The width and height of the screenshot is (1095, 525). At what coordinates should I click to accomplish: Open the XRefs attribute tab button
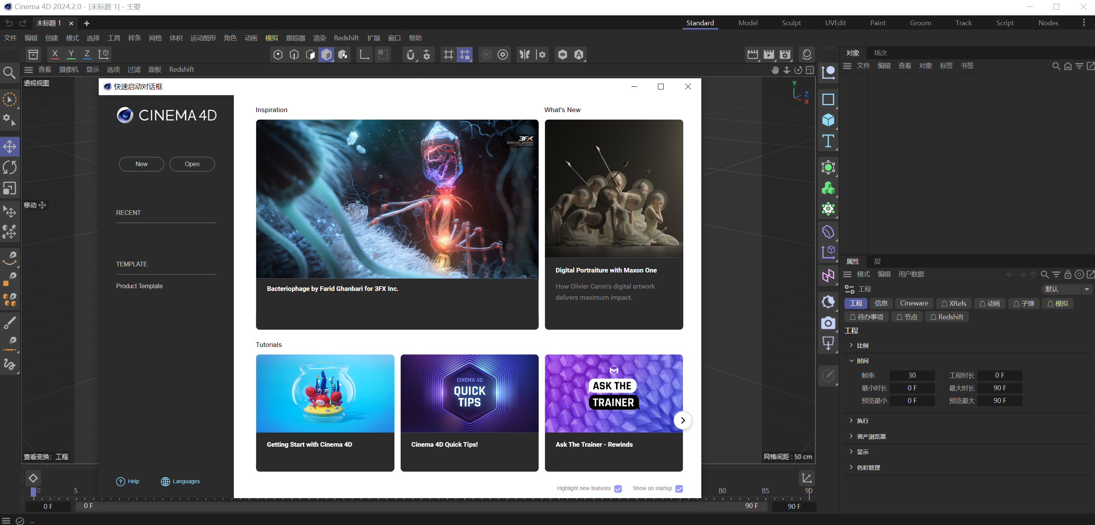coord(954,303)
